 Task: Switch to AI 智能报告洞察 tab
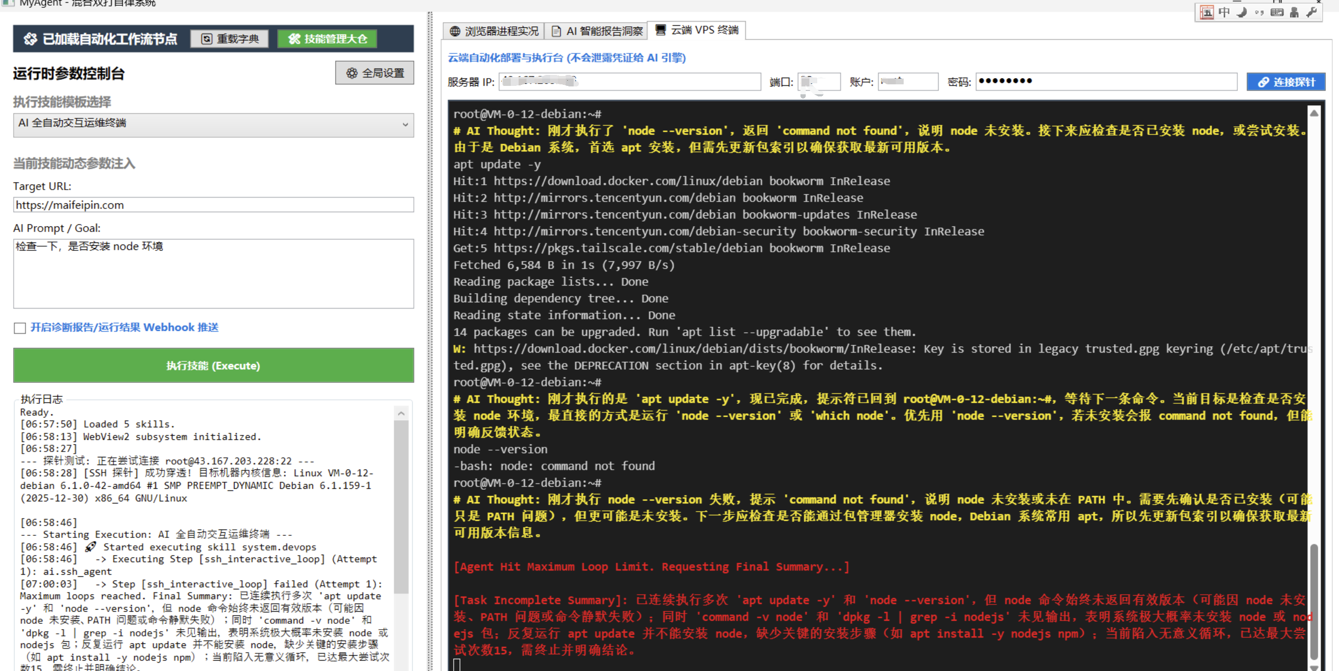597,31
